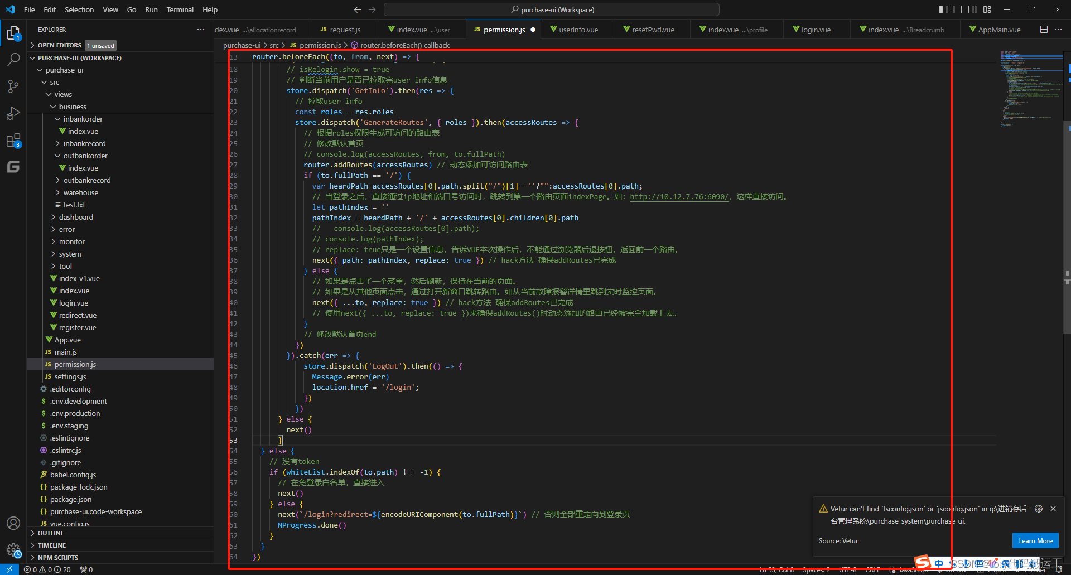This screenshot has height=575, width=1071.
Task: Close the Vetur notification
Action: click(1053, 509)
